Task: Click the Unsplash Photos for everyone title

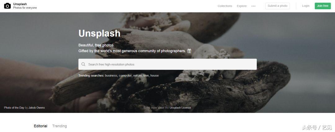Action: 25,6
